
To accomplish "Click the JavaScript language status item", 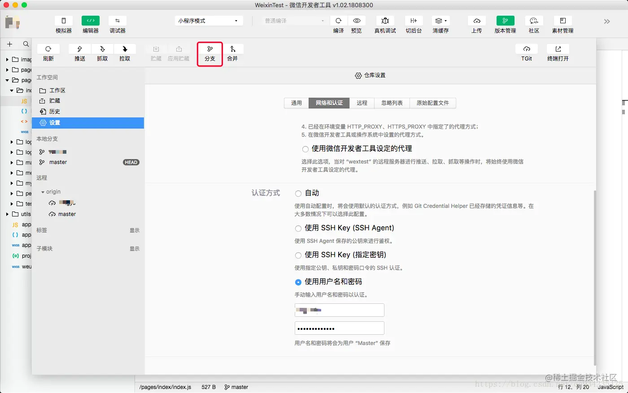I will [x=611, y=387].
